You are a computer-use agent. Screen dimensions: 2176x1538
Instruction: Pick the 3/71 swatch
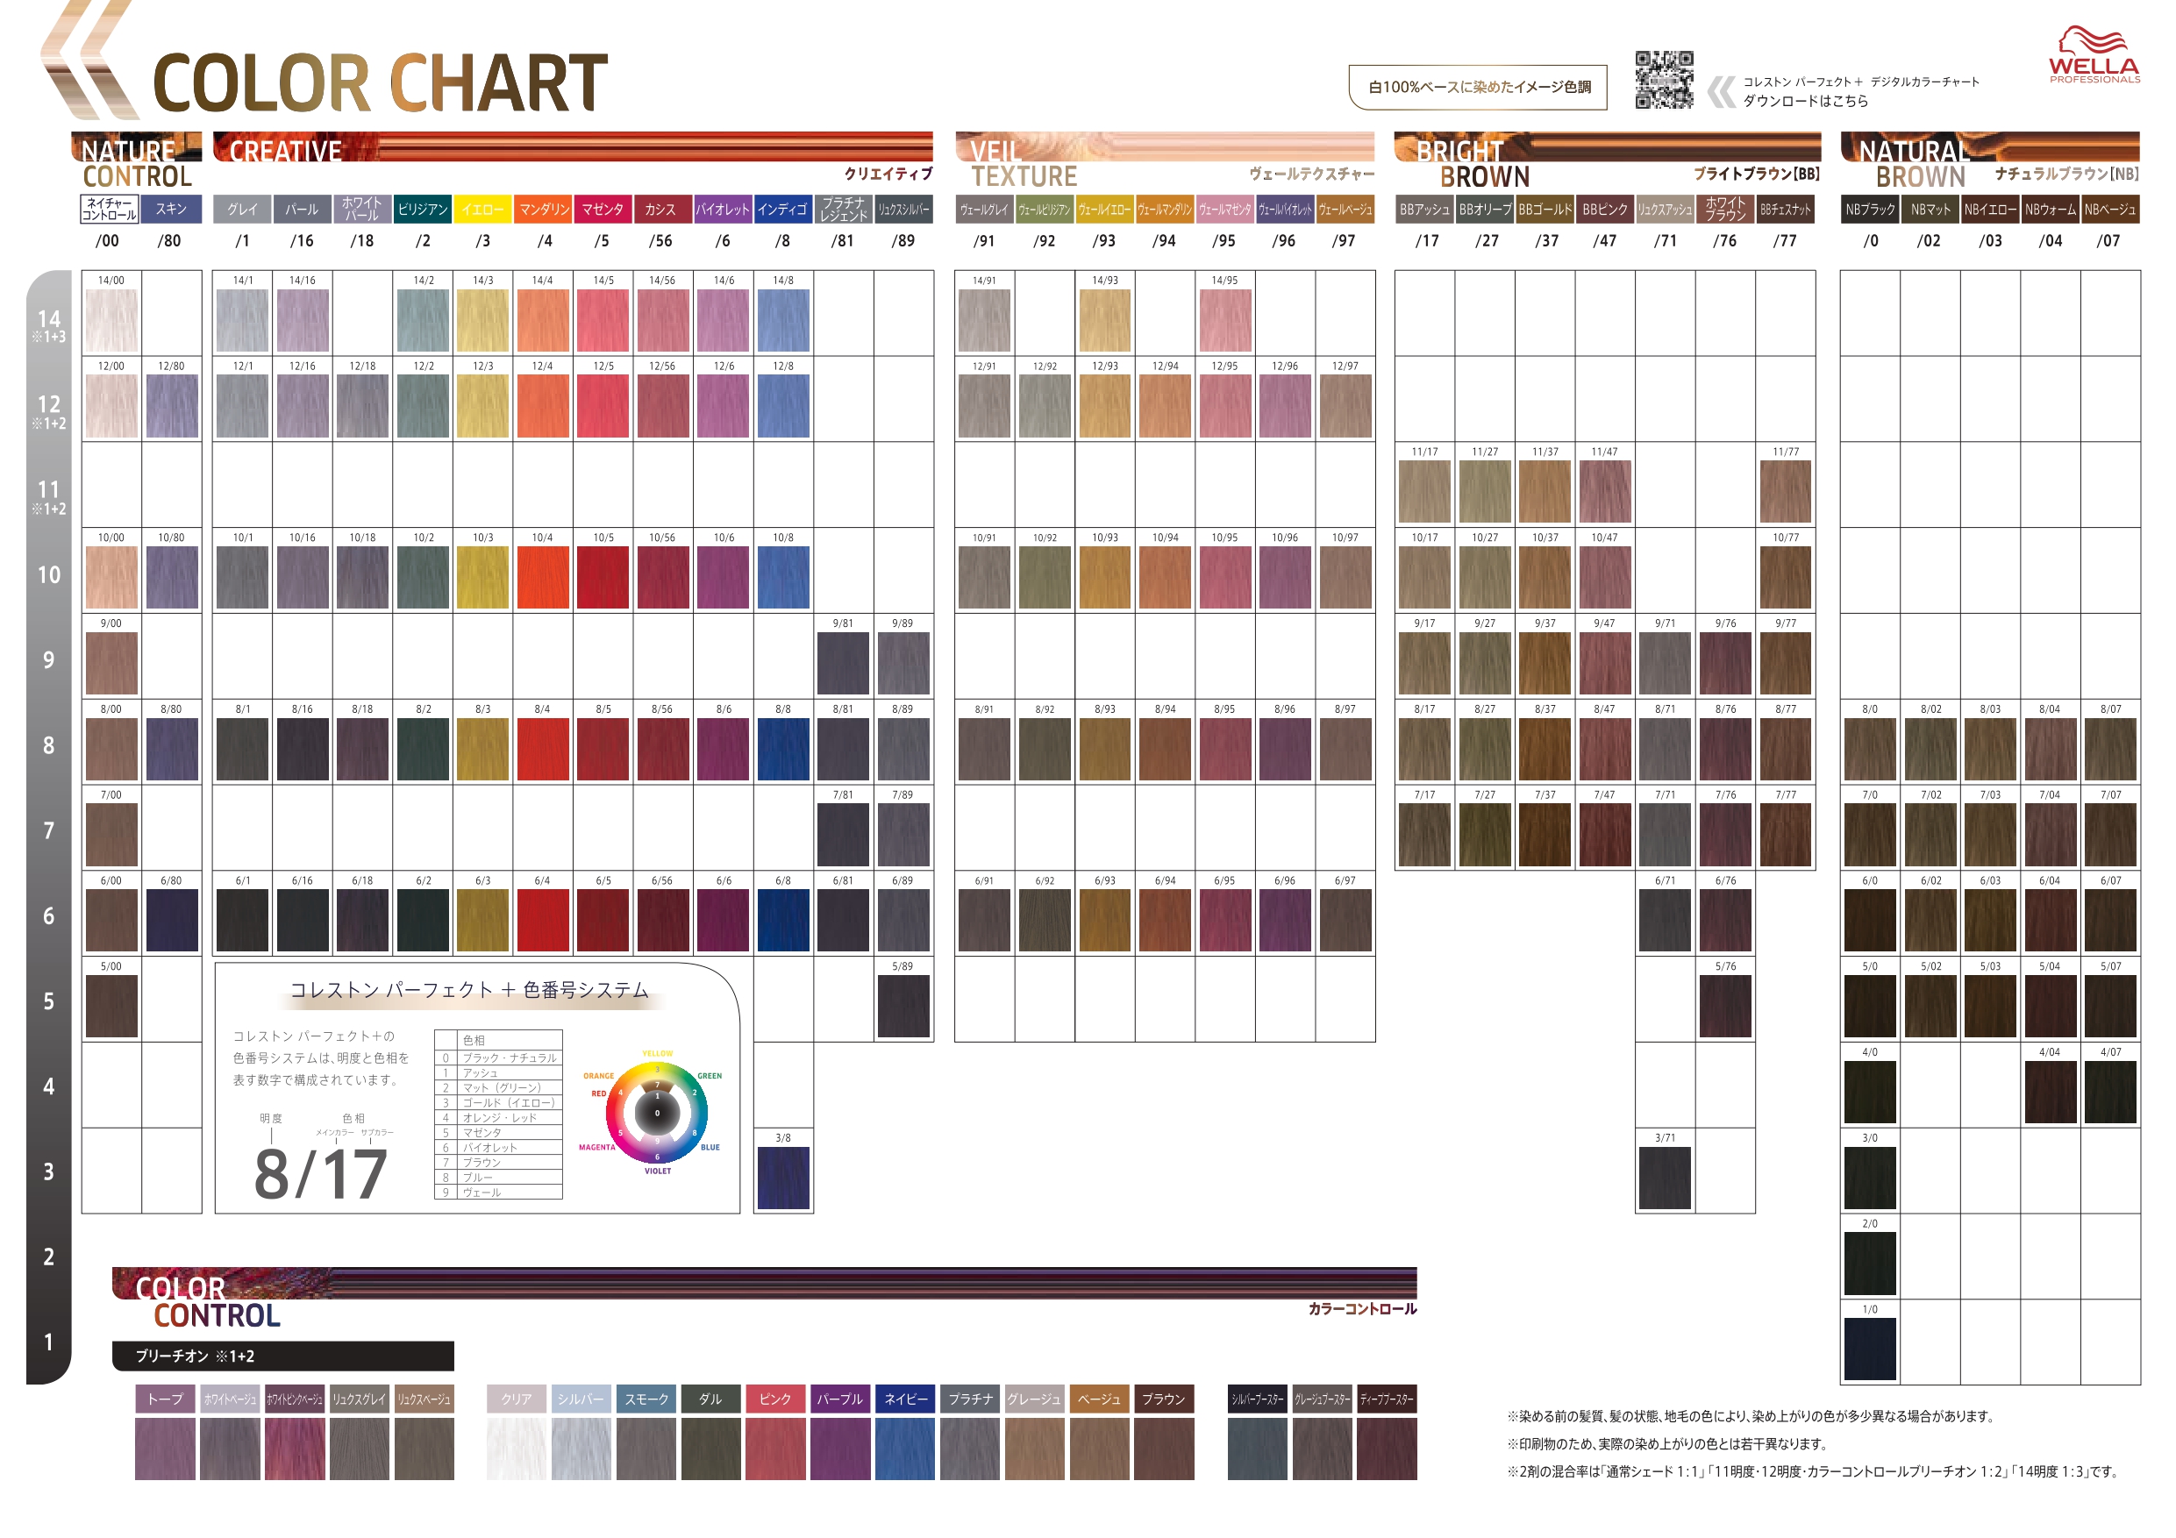pos(1666,1178)
